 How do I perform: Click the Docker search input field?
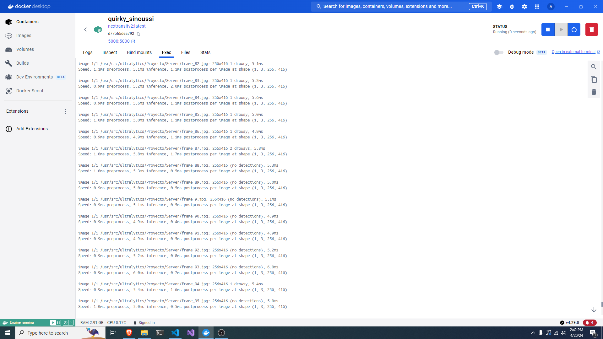point(389,7)
